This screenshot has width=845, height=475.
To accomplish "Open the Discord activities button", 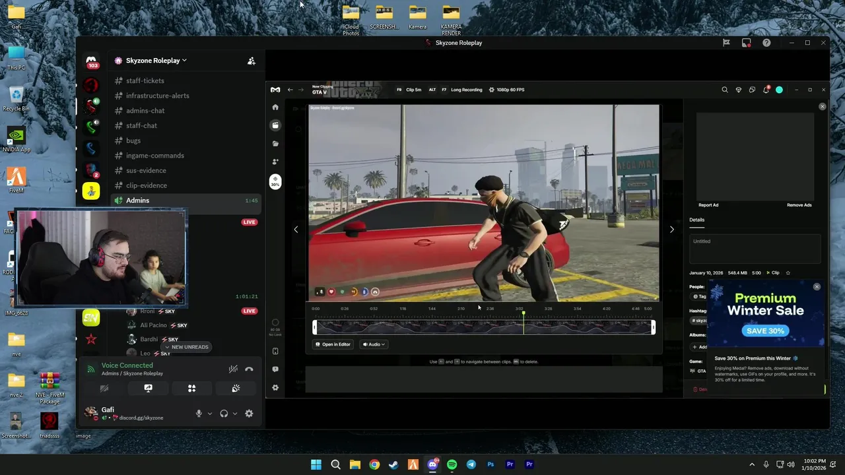I will click(191, 389).
